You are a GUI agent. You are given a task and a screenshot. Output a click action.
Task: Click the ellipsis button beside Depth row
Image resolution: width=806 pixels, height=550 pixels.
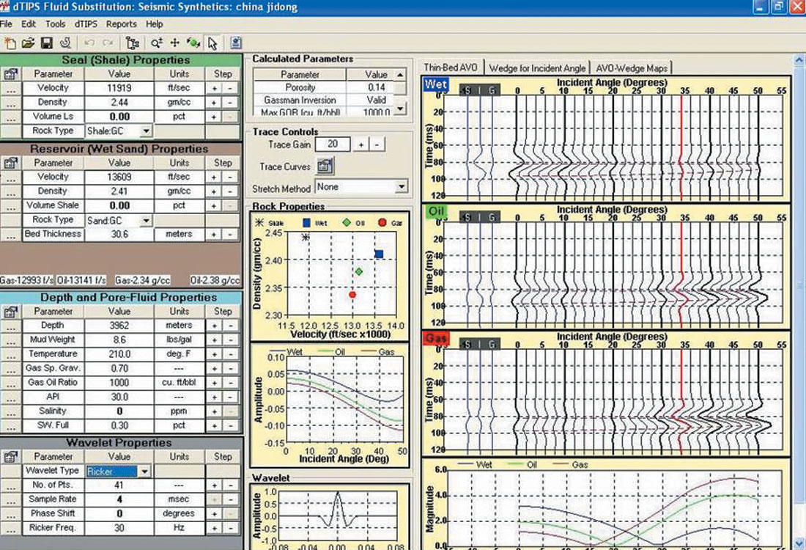(x=11, y=326)
